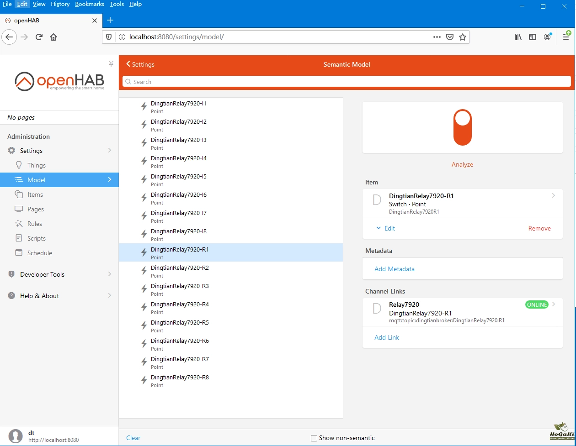Screen dimensions: 576x446
Task: Click the Things lightbulb icon in the sidebar
Action: tap(19, 165)
